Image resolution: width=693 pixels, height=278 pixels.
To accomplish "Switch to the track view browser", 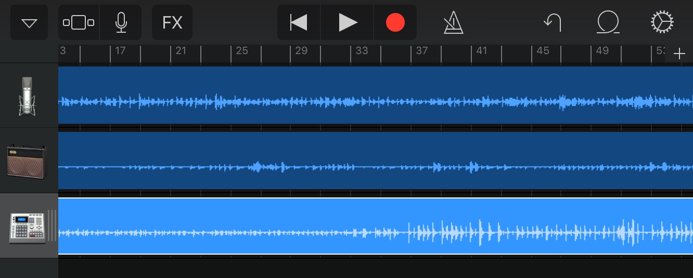I will 79,23.
